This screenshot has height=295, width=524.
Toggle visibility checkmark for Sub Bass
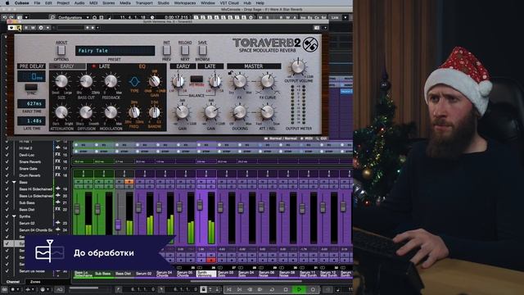click(x=7, y=202)
